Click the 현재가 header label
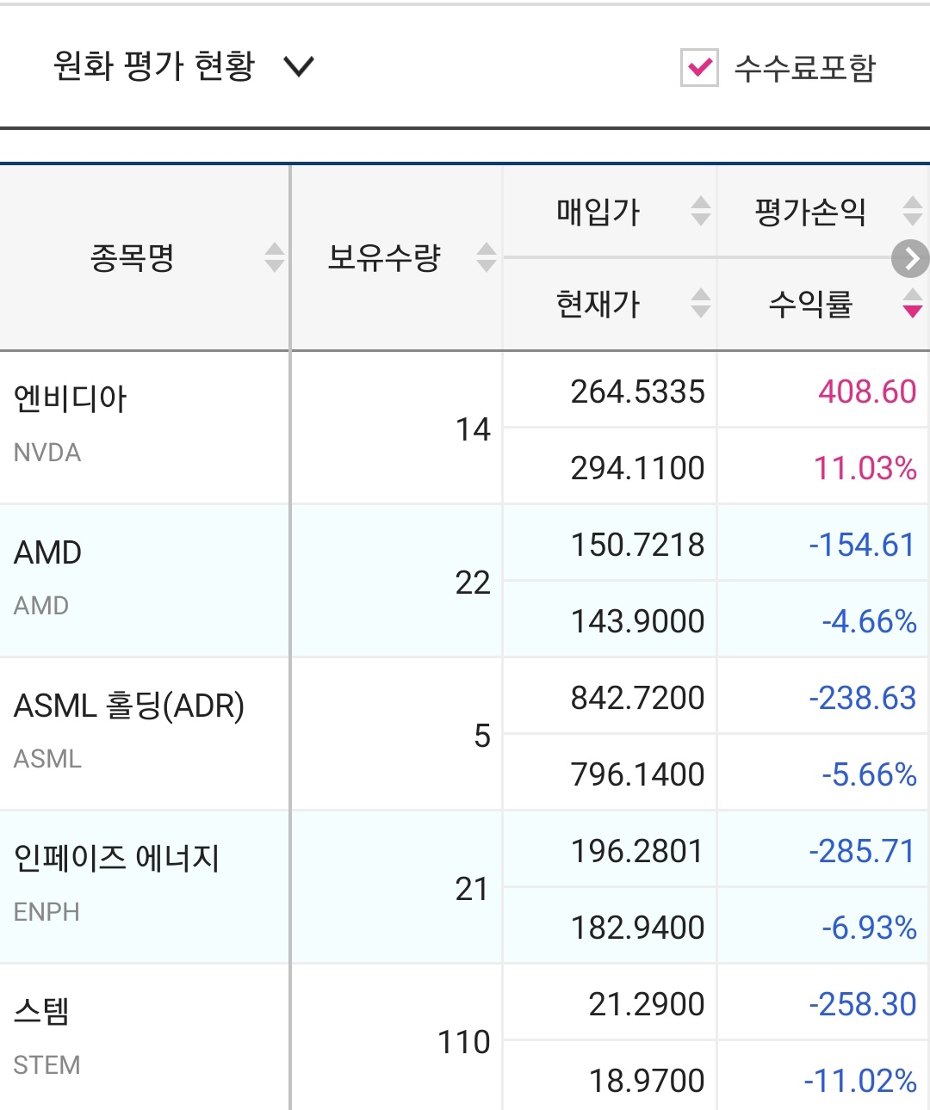The height and width of the screenshot is (1110, 930). (598, 304)
